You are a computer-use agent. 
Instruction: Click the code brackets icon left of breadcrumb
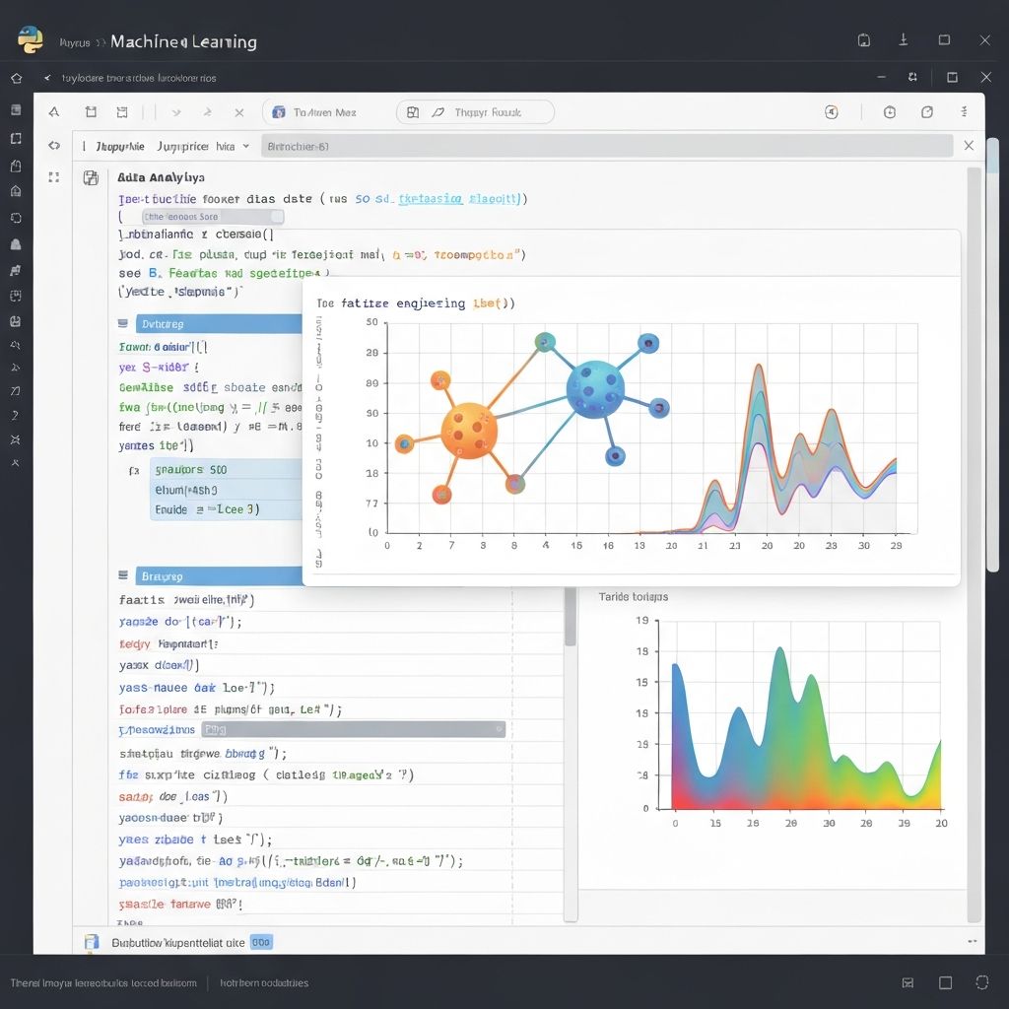click(54, 146)
